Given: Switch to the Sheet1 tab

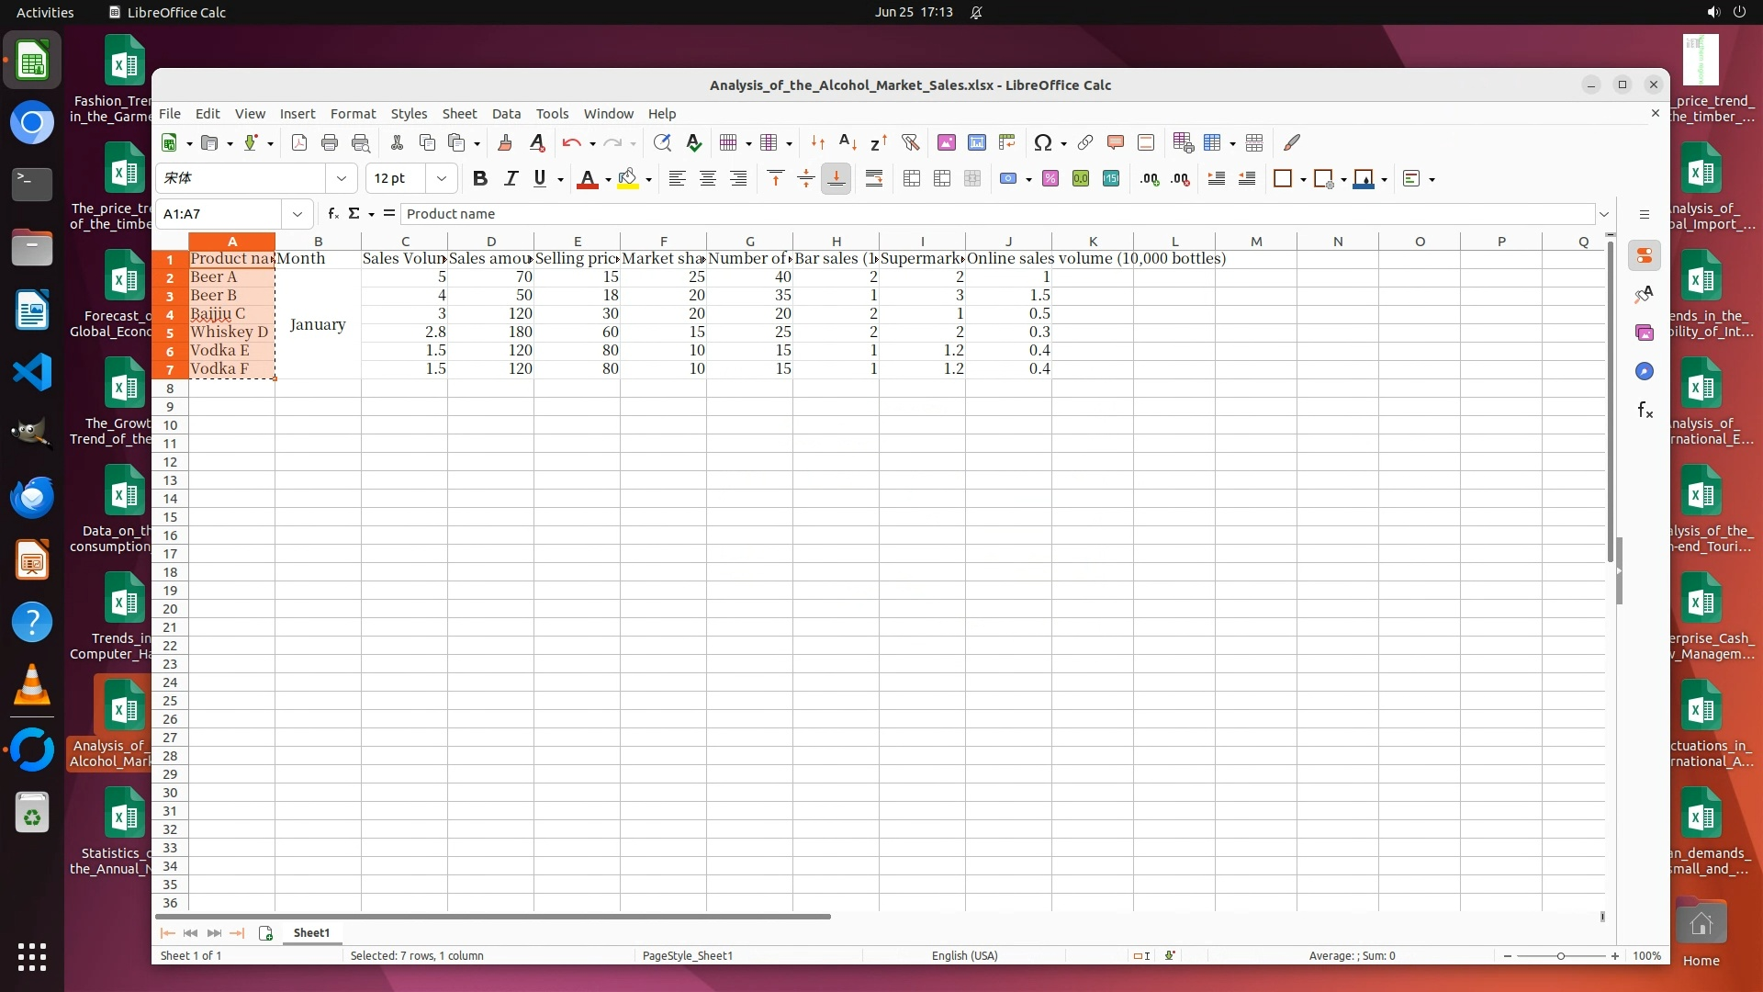Looking at the screenshot, I should (x=311, y=932).
